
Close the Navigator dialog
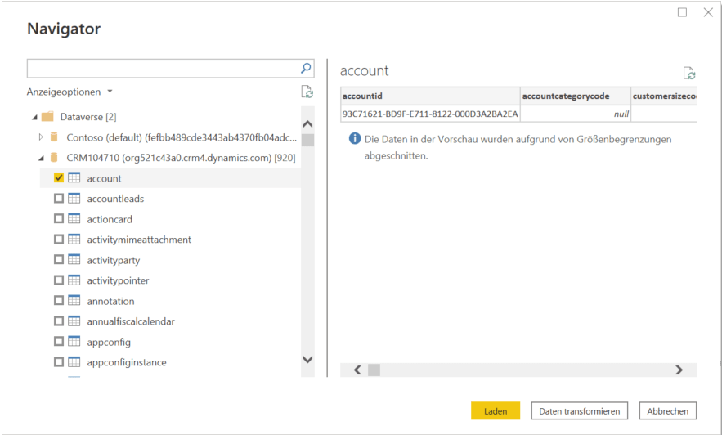click(708, 12)
